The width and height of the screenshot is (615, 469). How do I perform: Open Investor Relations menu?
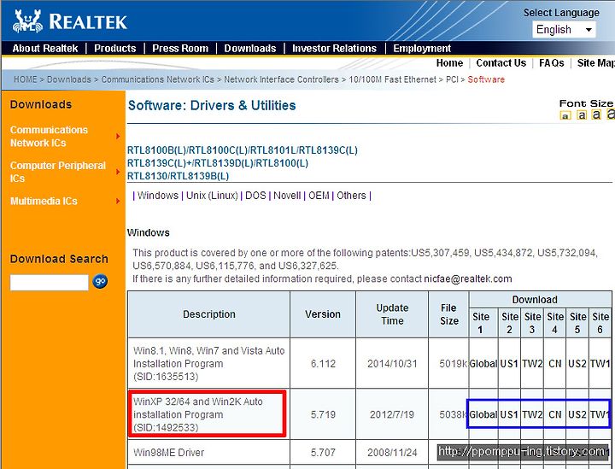[x=334, y=48]
